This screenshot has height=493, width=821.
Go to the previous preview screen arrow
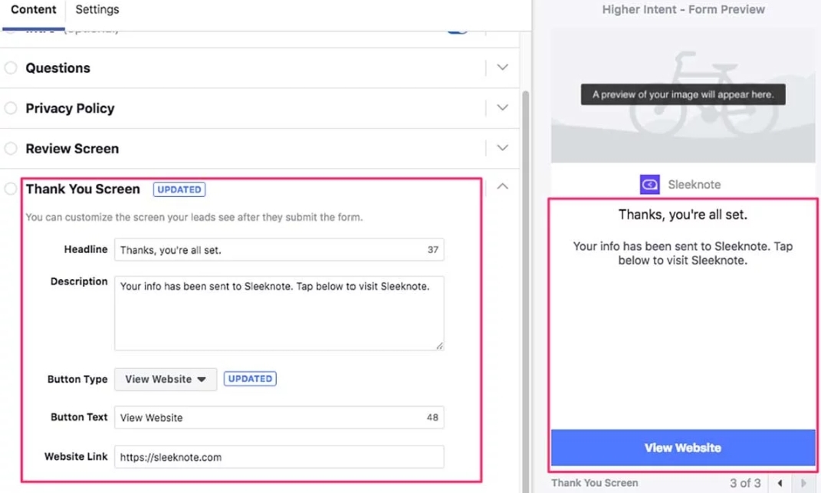pos(780,483)
